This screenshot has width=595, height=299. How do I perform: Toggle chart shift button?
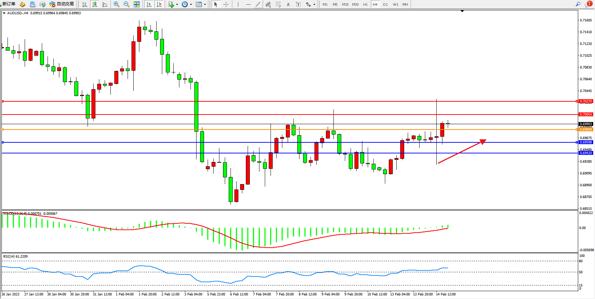[x=159, y=4]
